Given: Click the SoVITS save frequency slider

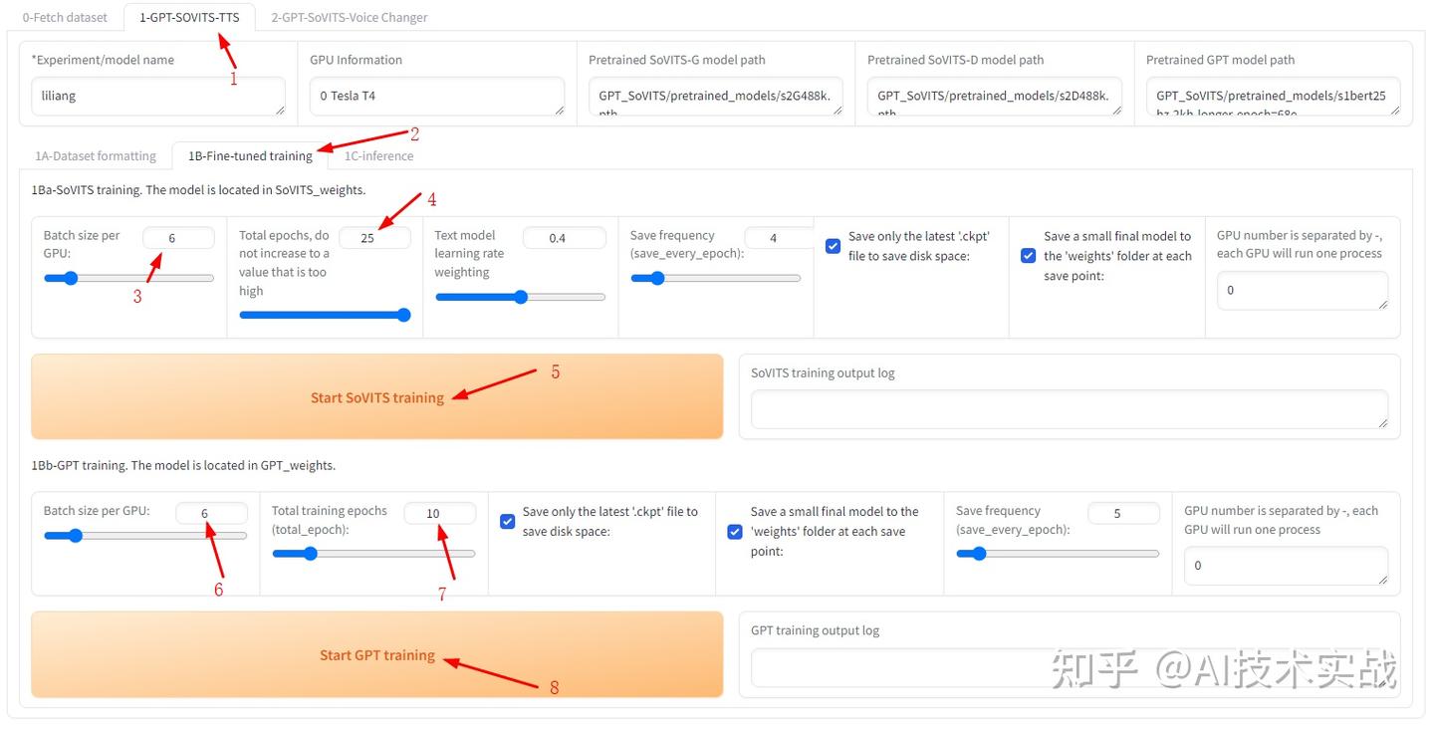Looking at the screenshot, I should pyautogui.click(x=715, y=279).
